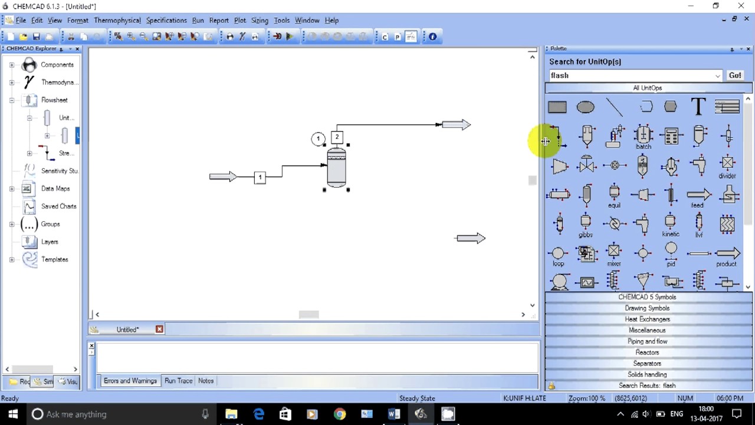755x425 pixels.
Task: Select the calculator controller UnitOp
Action: tap(671, 136)
